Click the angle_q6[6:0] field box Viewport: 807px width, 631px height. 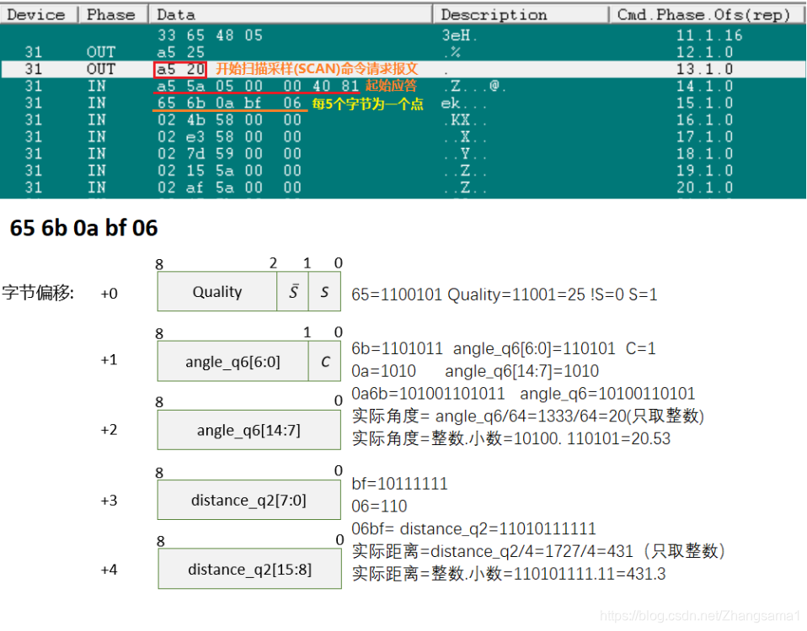click(x=233, y=361)
